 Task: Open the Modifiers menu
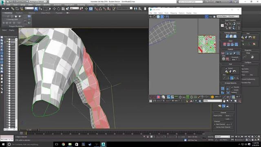(x=47, y=5)
